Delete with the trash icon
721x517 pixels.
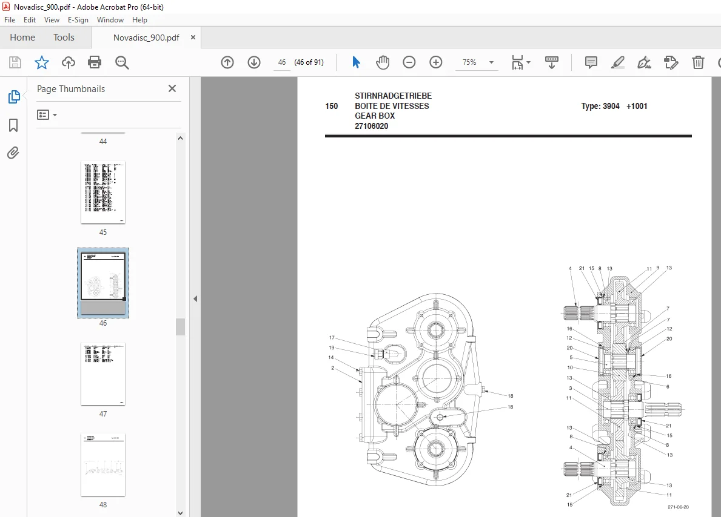click(x=698, y=62)
